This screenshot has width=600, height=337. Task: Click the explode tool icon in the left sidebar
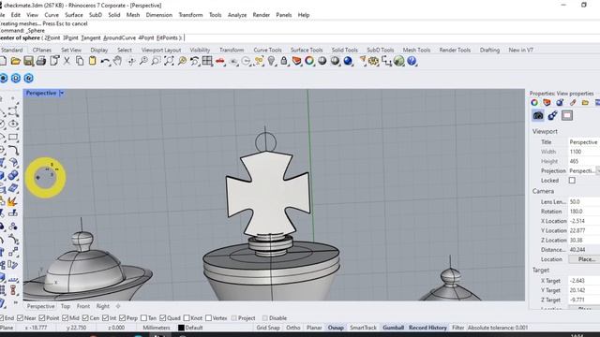tap(12, 201)
